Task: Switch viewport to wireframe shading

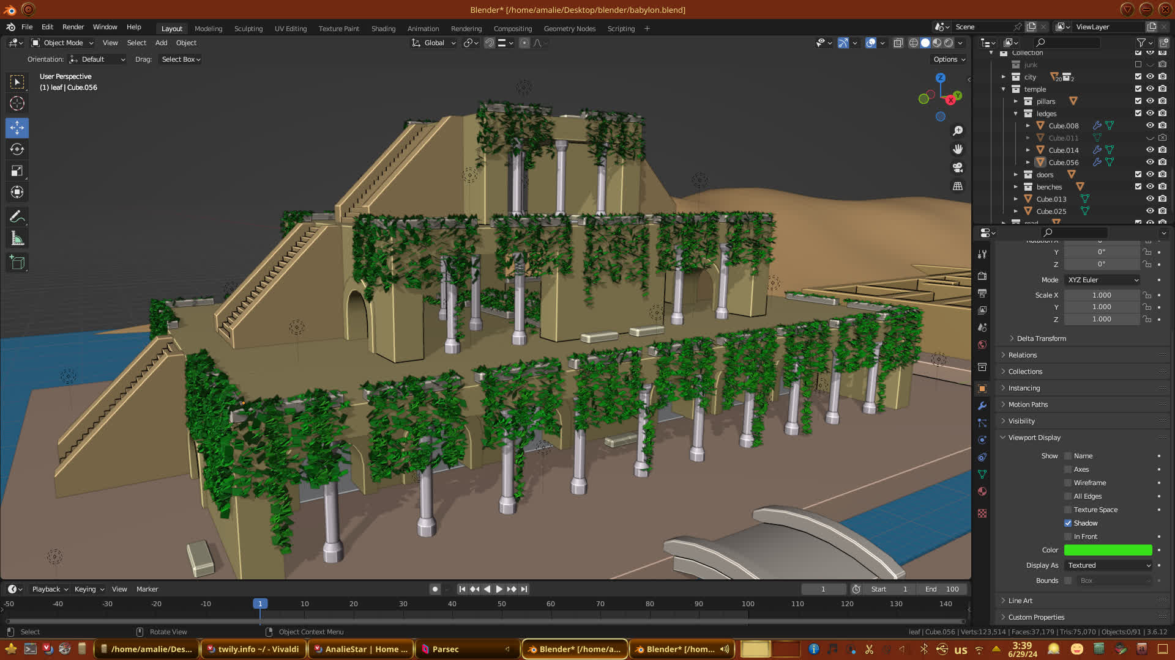Action: click(x=914, y=43)
